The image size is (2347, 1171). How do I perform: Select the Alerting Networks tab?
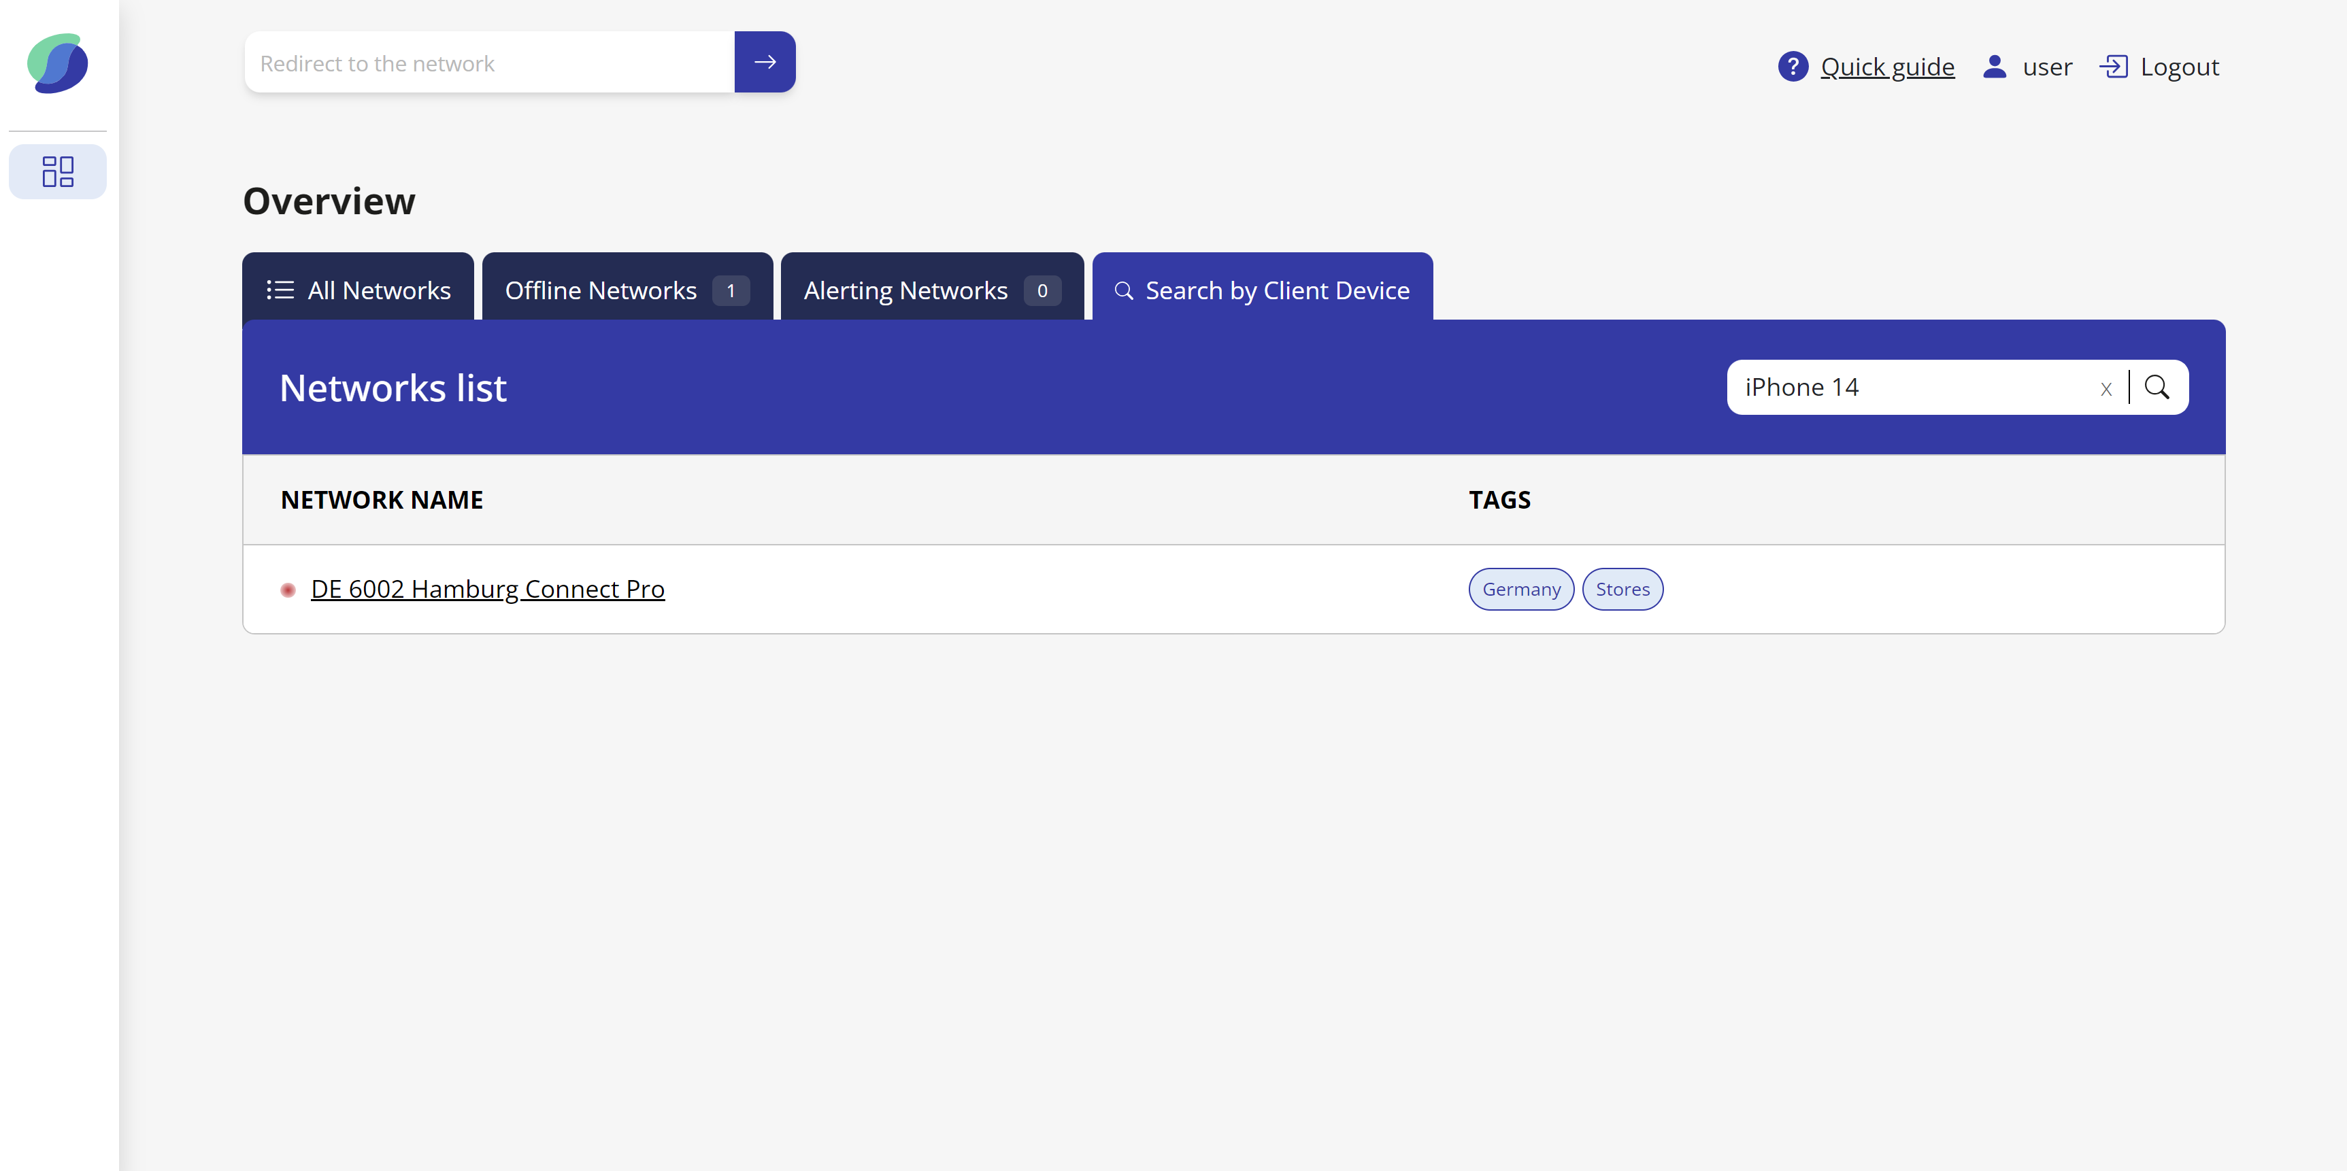click(931, 290)
